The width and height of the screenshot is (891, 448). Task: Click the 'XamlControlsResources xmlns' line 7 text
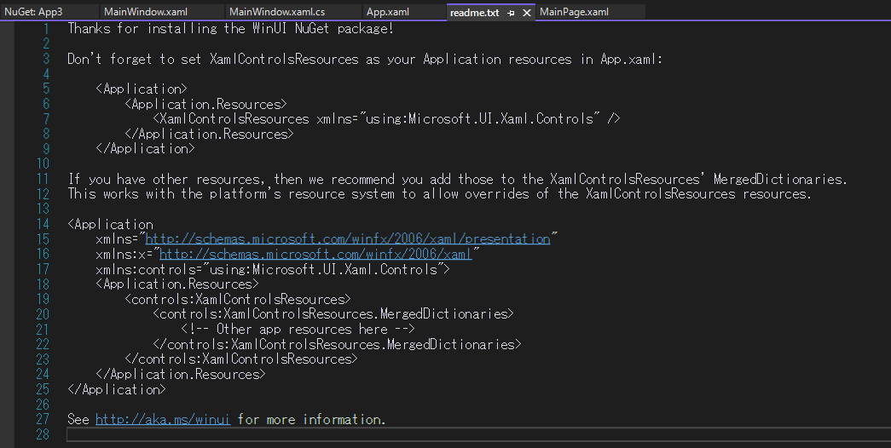[386, 118]
